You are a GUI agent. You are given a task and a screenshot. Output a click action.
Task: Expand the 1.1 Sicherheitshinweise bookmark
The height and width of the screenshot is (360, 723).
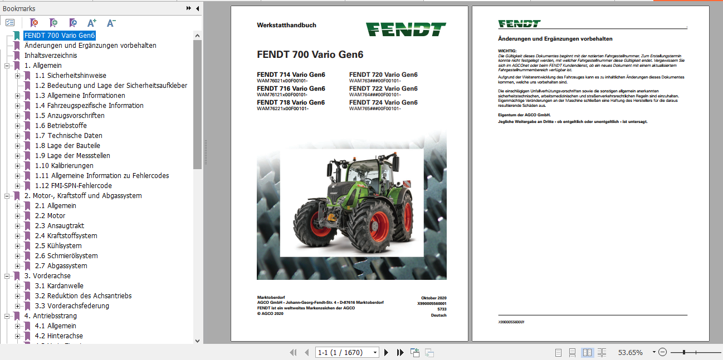point(18,76)
